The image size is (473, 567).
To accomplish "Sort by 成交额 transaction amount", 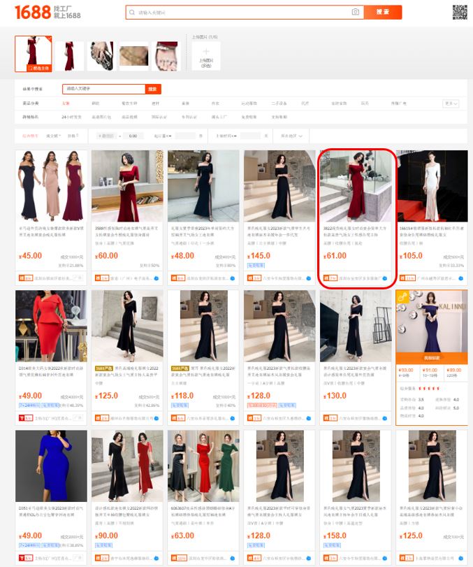I will point(54,136).
